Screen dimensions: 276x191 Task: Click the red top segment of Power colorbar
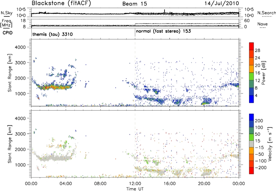tap(252, 46)
